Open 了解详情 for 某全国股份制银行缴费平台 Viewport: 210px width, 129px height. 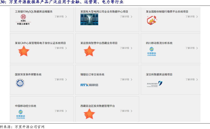tap(190, 17)
